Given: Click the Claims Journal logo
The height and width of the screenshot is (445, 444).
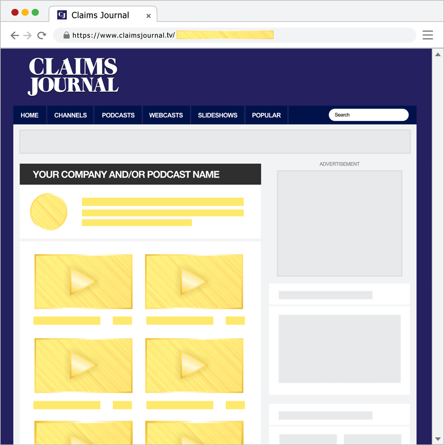Looking at the screenshot, I should point(73,75).
